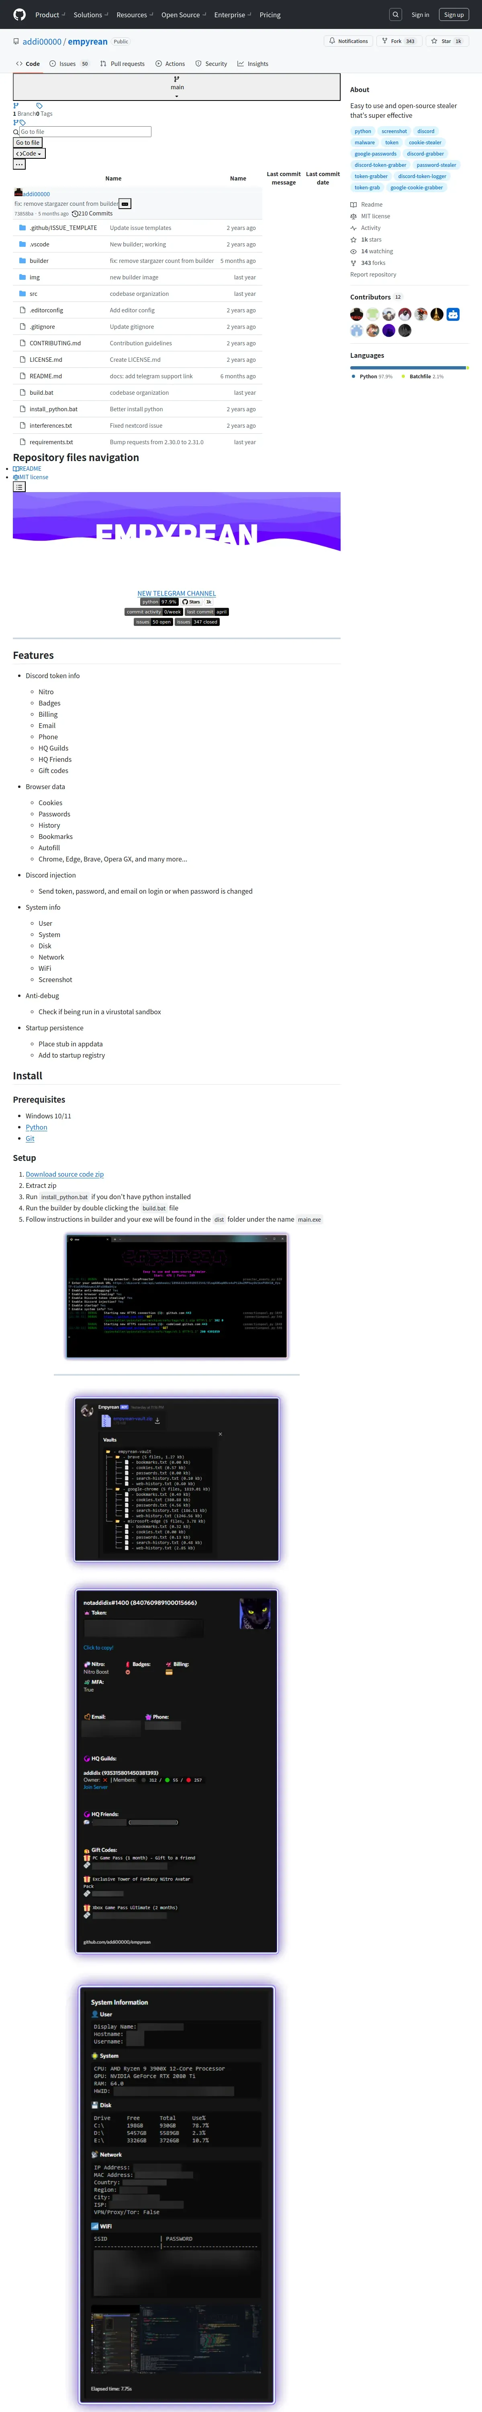Click file icon beside .editorconfig

(22, 310)
